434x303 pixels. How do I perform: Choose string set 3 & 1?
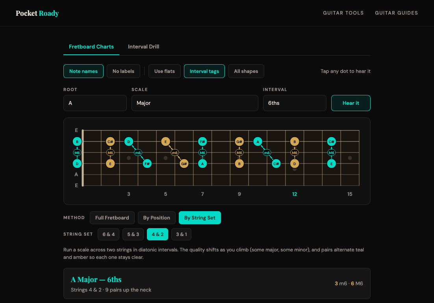click(x=181, y=234)
